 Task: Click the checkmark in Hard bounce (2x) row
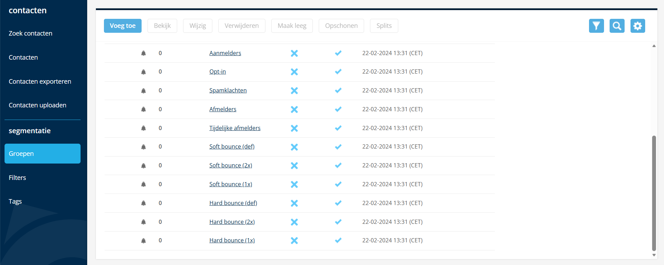coord(338,222)
